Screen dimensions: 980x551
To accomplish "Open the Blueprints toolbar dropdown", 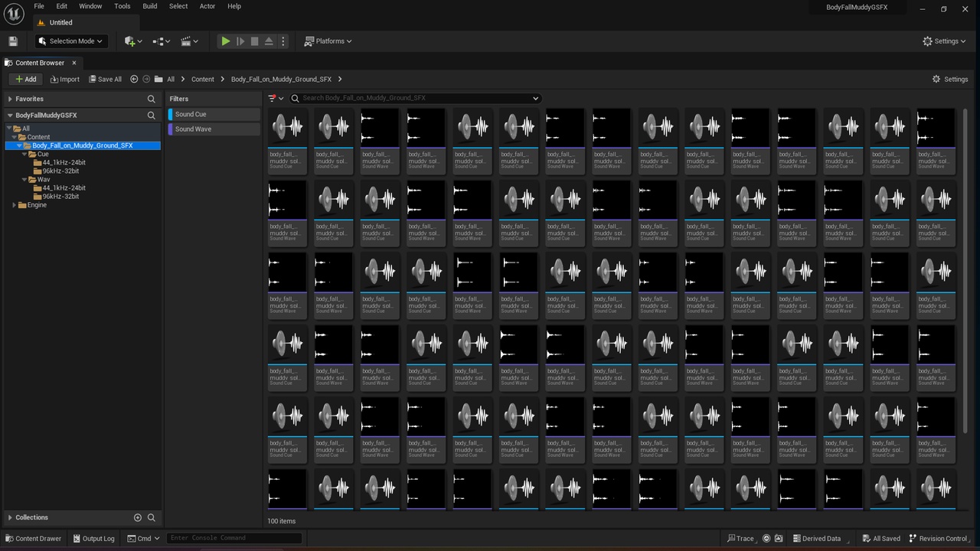I will (162, 41).
